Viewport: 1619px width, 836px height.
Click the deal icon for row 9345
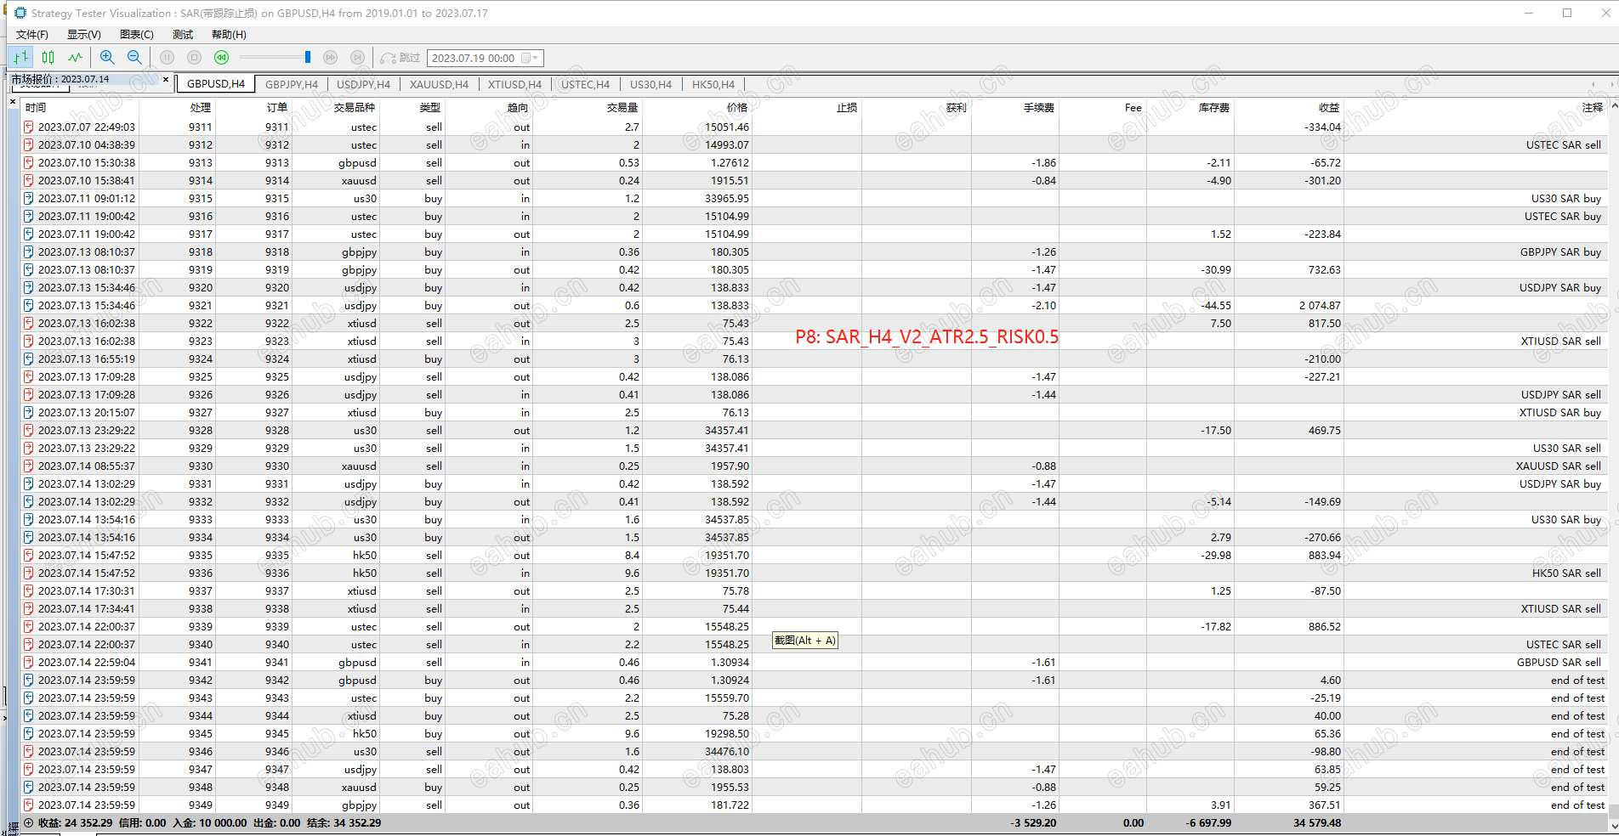click(x=29, y=734)
